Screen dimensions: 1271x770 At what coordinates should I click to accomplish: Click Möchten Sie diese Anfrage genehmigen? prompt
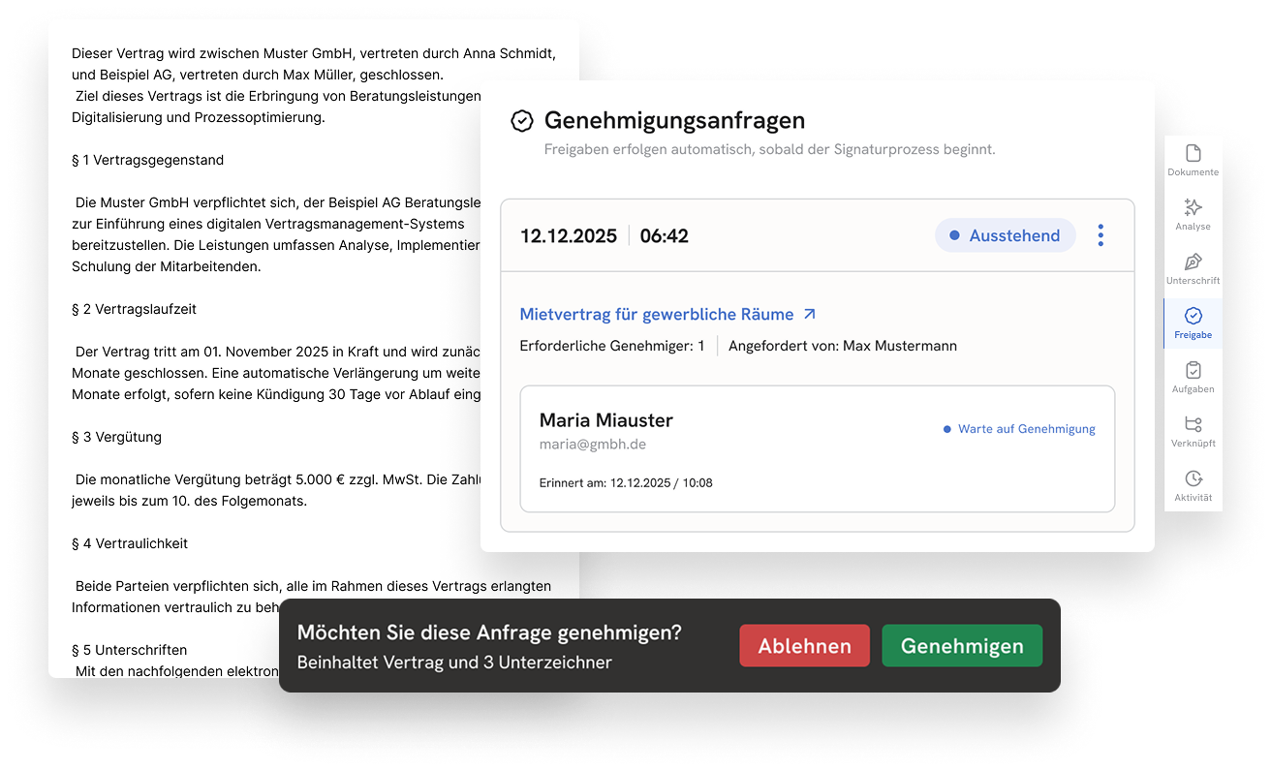point(489,632)
